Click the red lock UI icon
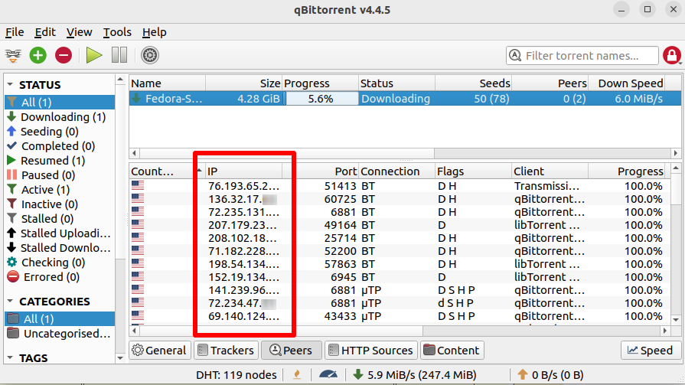The image size is (685, 385). (x=671, y=56)
